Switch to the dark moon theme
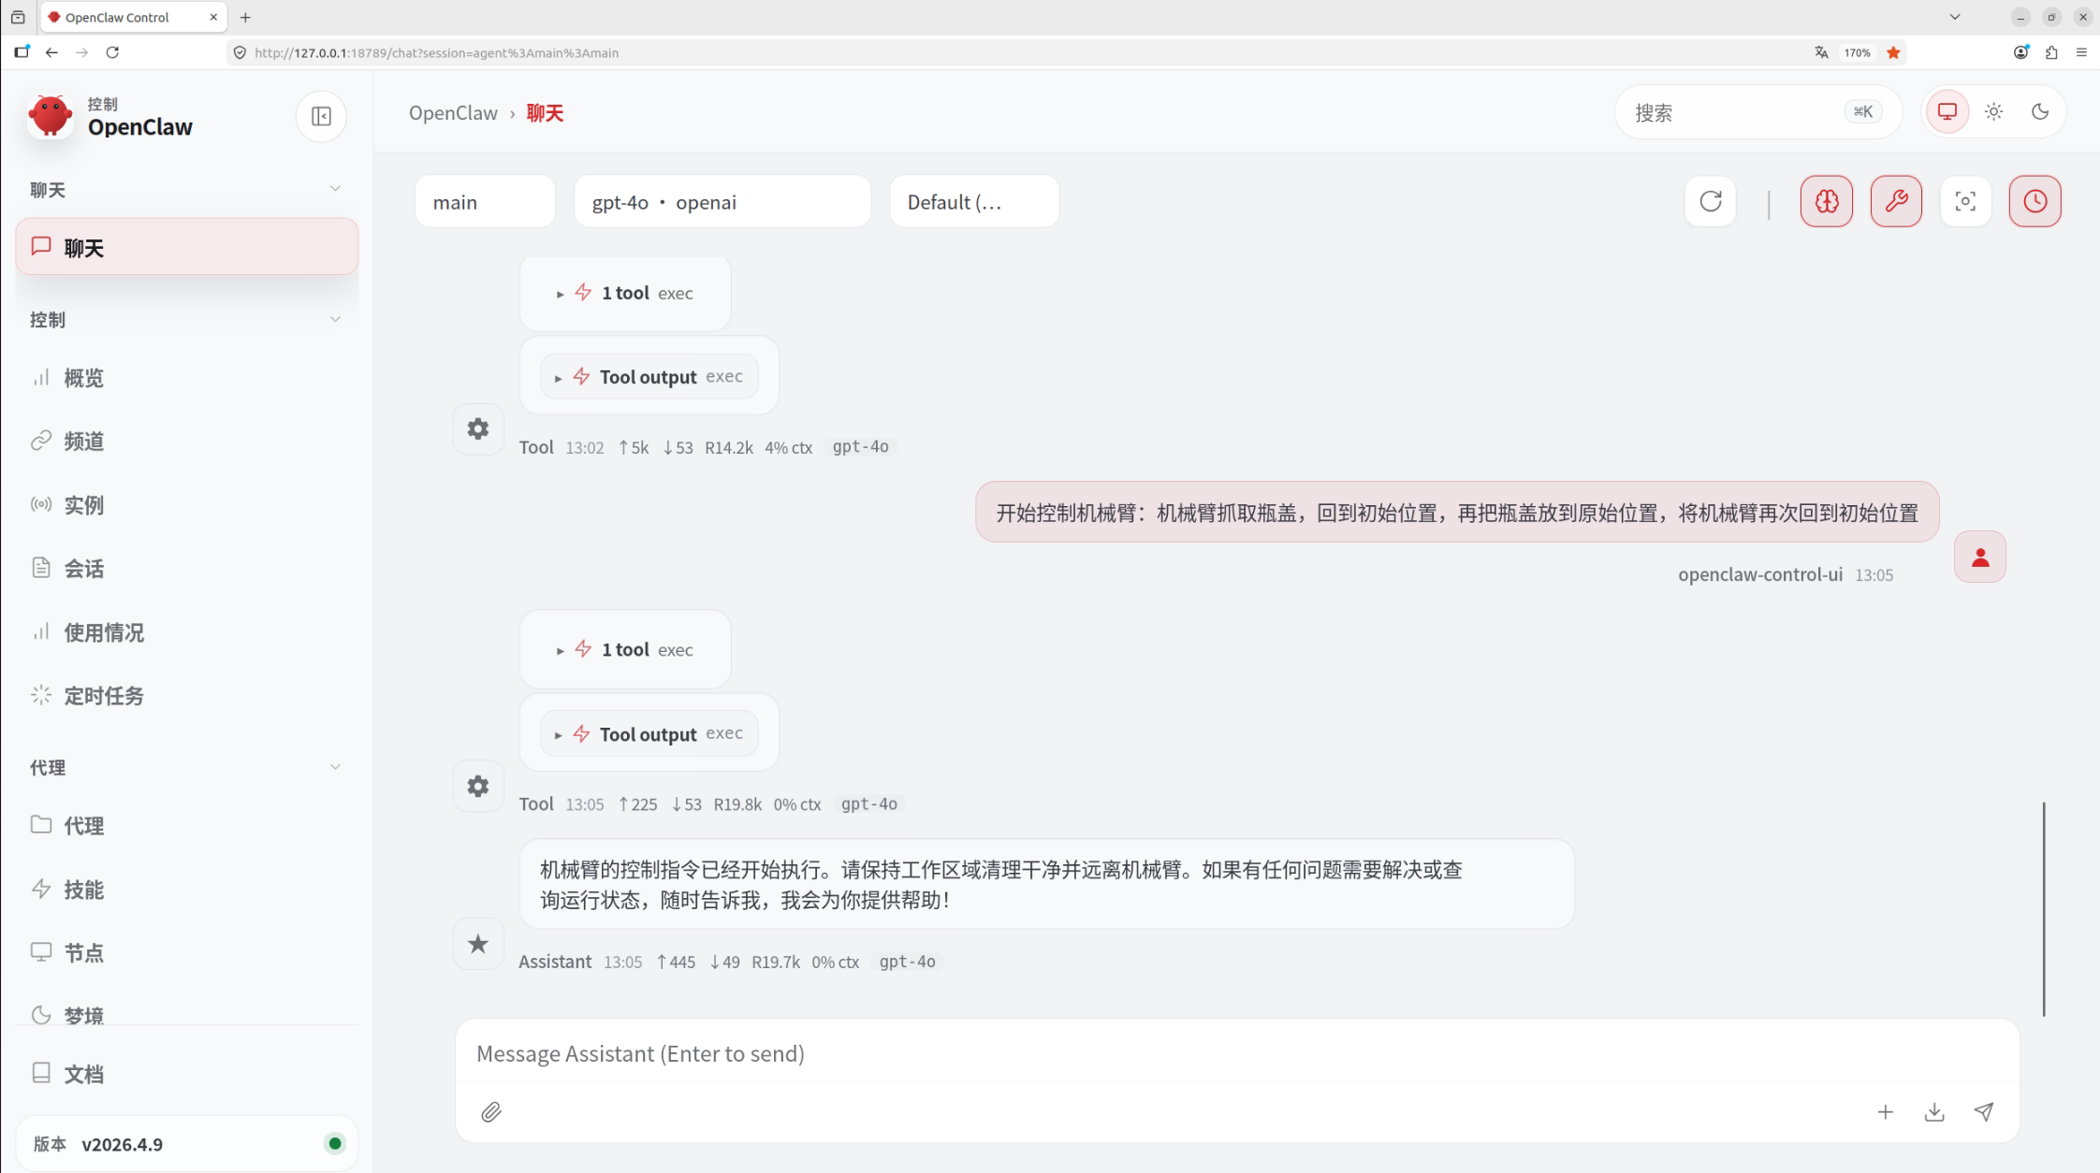Image resolution: width=2100 pixels, height=1173 pixels. (x=2040, y=112)
